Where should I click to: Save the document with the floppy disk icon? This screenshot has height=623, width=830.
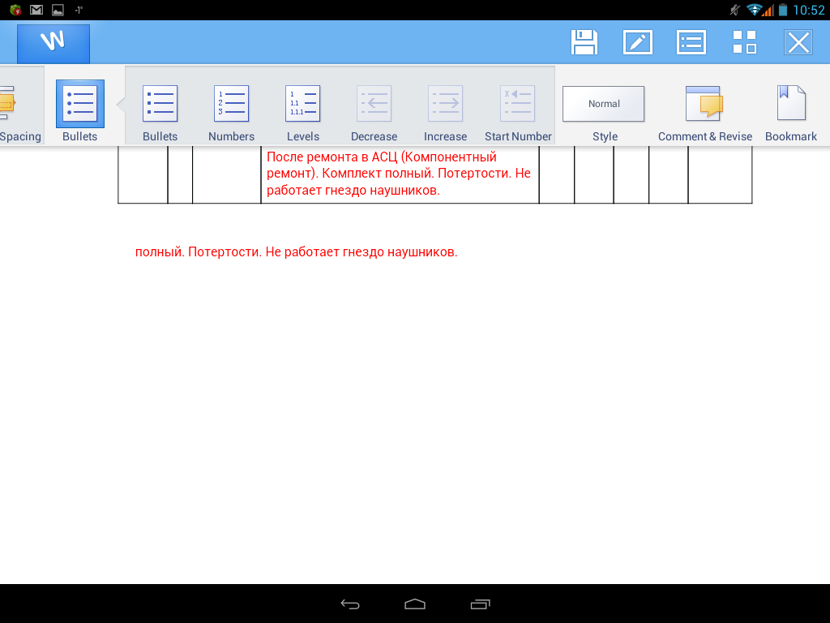click(584, 42)
